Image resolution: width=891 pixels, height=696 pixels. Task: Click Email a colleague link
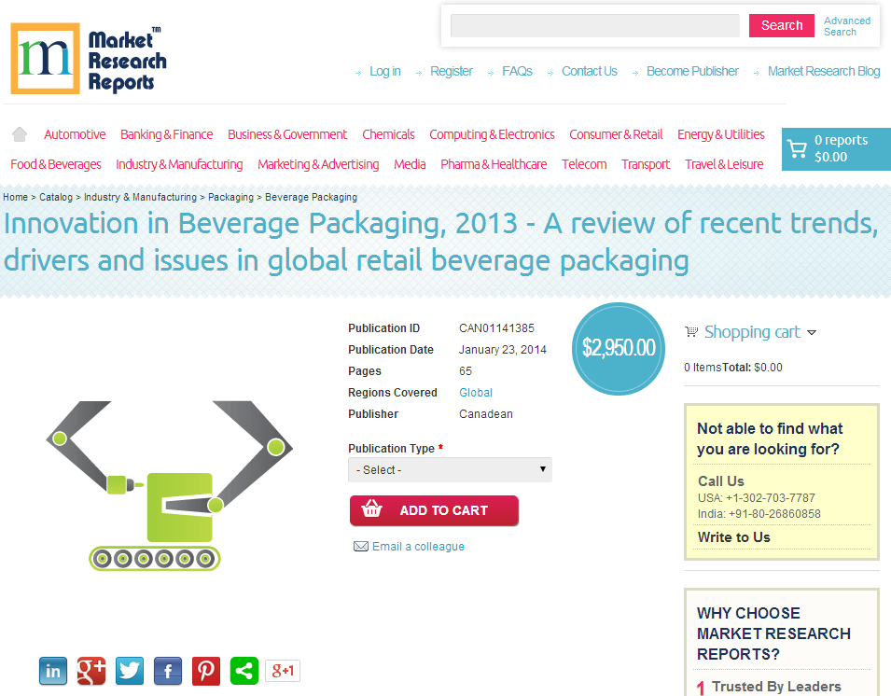pyautogui.click(x=418, y=547)
